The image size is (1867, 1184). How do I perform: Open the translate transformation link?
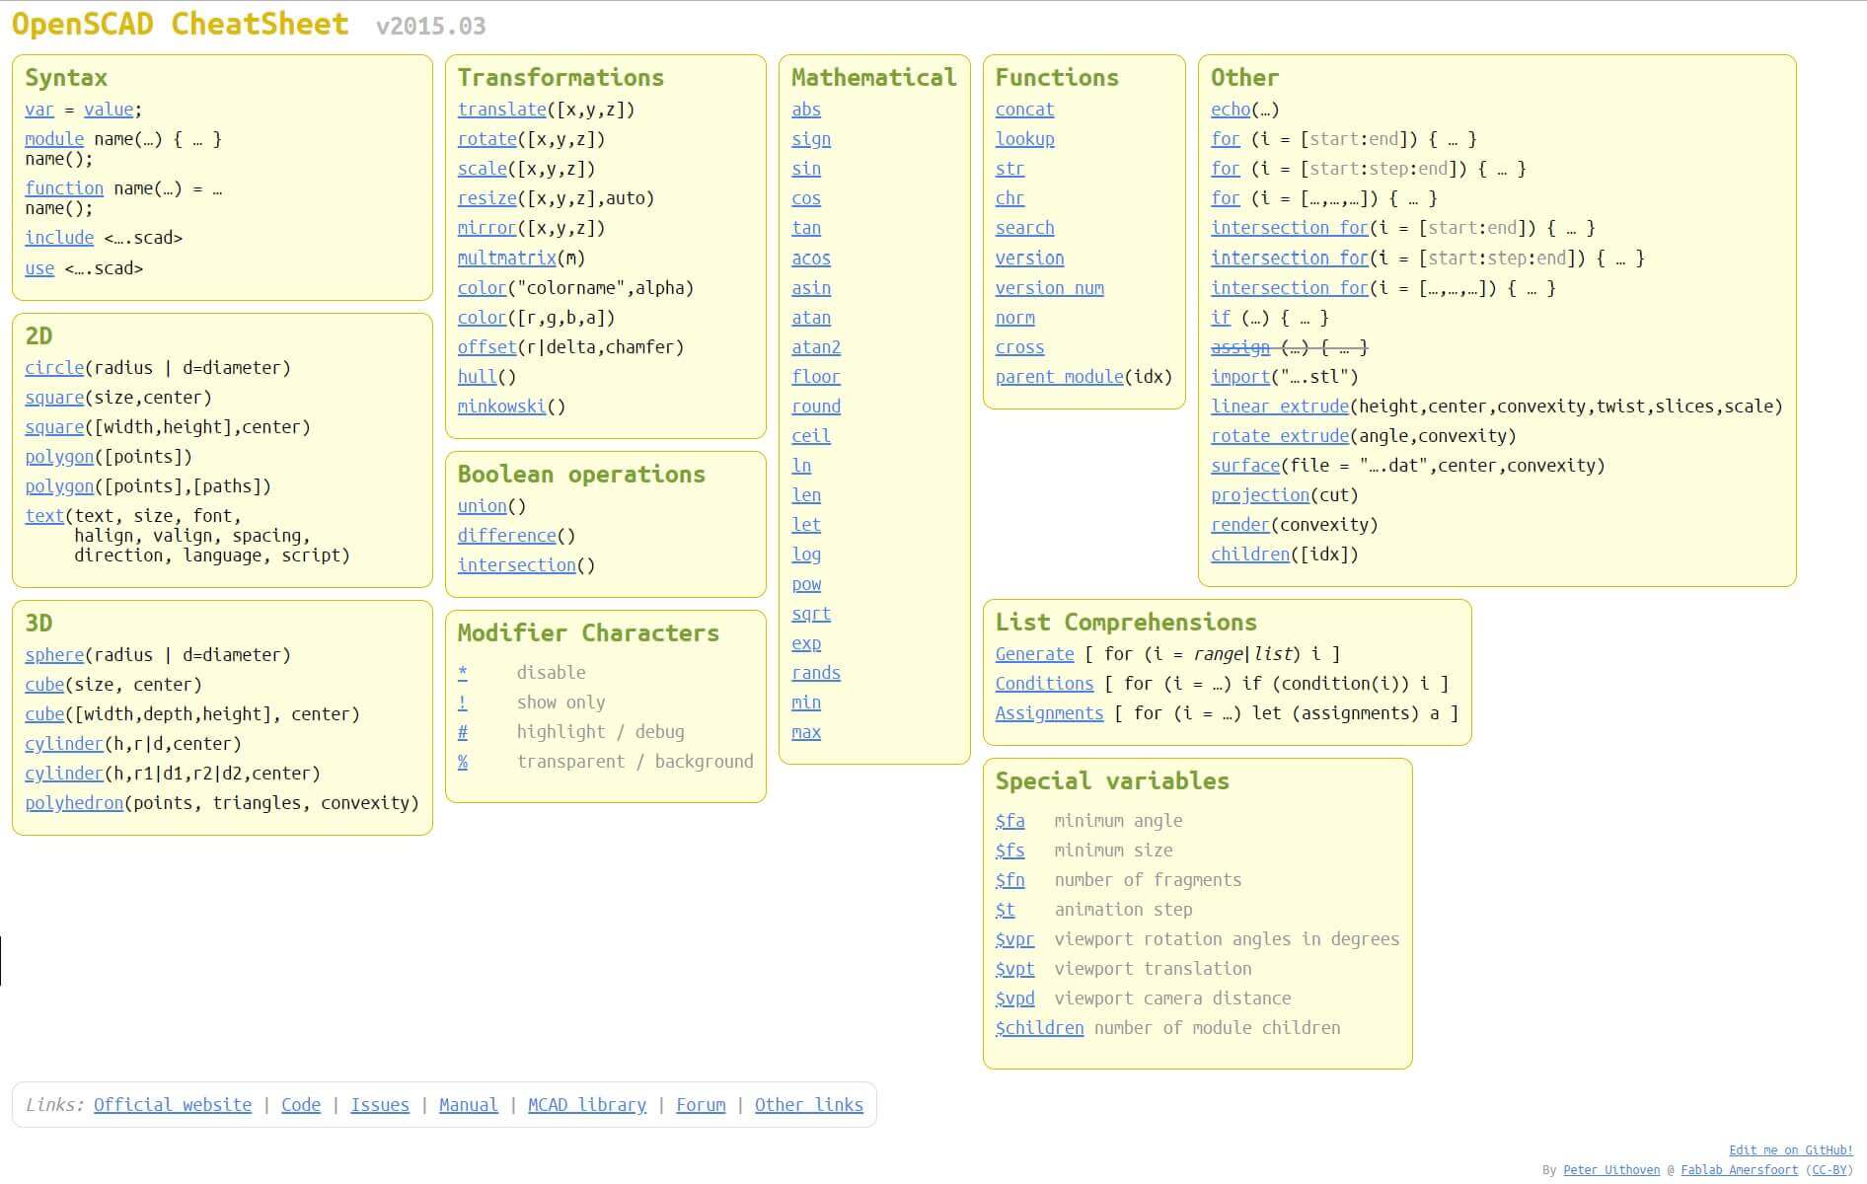tap(501, 110)
